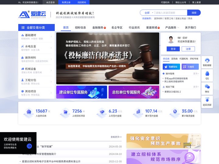Open 行业资讯 in navigation
This screenshot has height=164, width=219.
(134, 28)
